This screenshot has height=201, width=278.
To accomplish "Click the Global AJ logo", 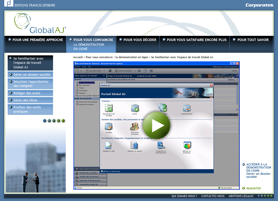I will pos(40,23).
